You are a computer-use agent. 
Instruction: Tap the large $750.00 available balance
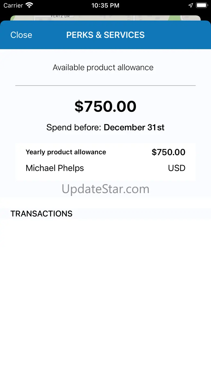tap(105, 106)
